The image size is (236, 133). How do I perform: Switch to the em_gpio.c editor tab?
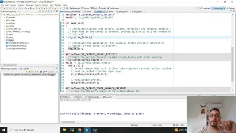coord(137,11)
